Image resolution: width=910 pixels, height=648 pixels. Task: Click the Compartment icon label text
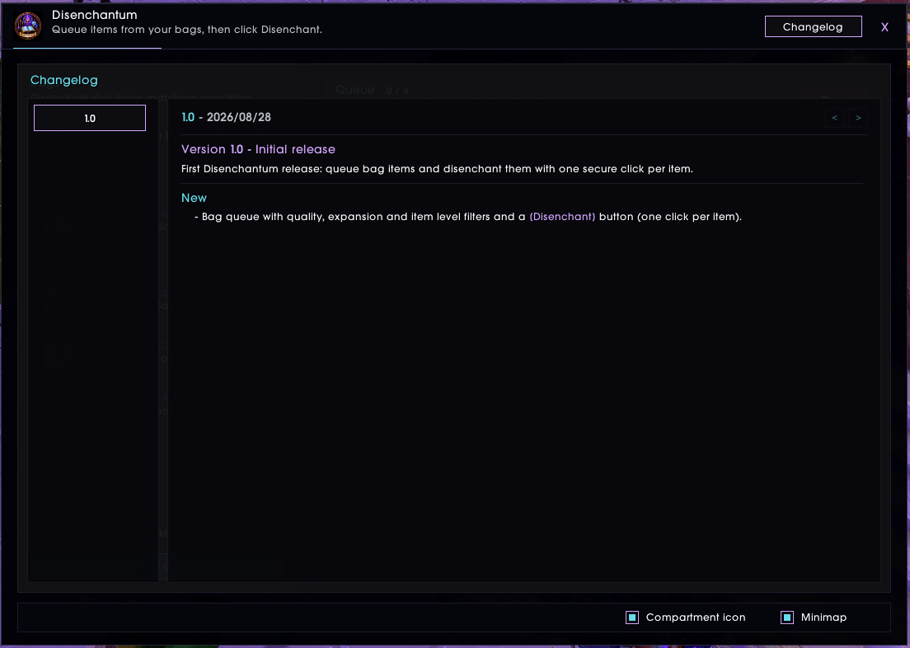coord(695,617)
